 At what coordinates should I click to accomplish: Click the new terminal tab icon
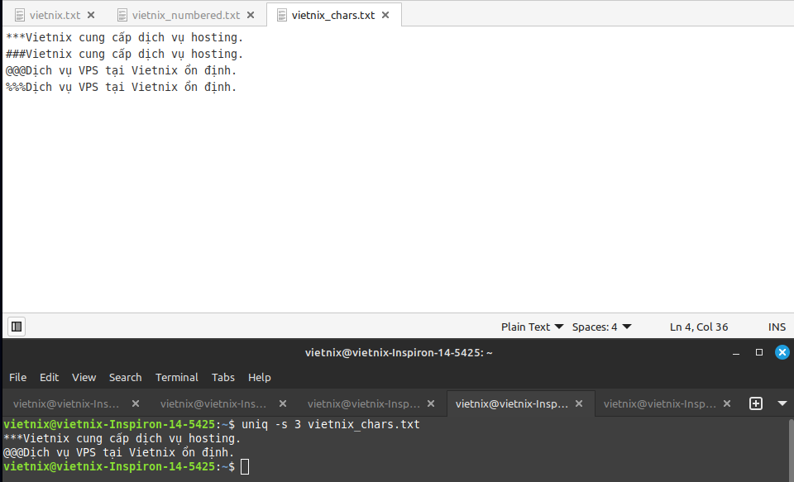point(755,403)
